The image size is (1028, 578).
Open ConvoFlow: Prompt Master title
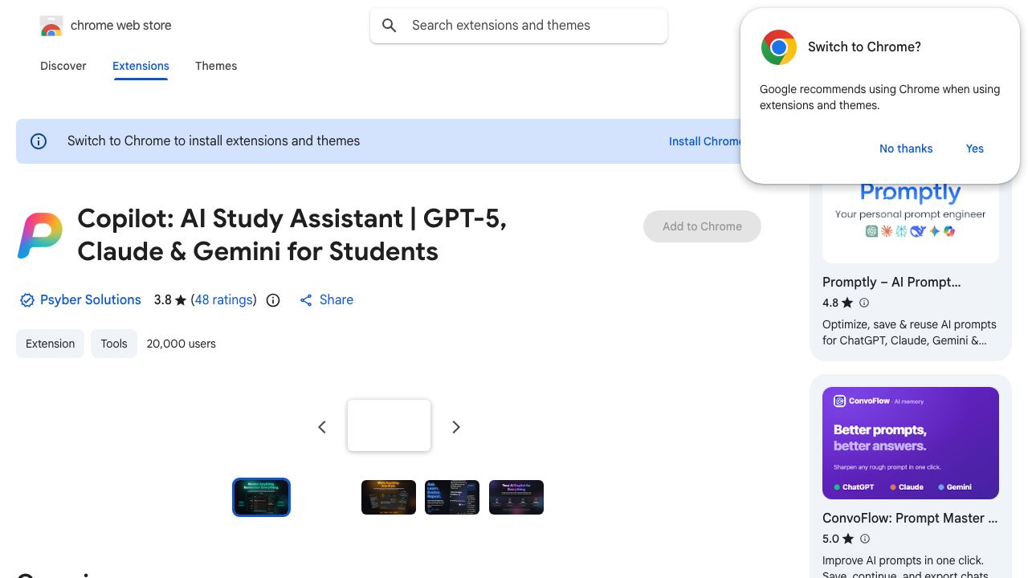pyautogui.click(x=910, y=518)
